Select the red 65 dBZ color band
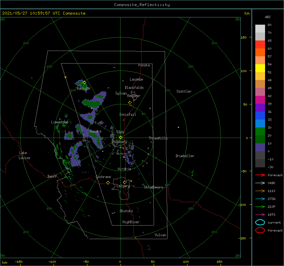Screen dimensions: 284x266 click(x=260, y=44)
